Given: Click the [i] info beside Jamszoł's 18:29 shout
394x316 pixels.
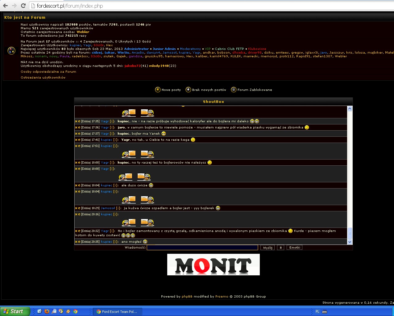Looking at the screenshot, I should [118, 208].
